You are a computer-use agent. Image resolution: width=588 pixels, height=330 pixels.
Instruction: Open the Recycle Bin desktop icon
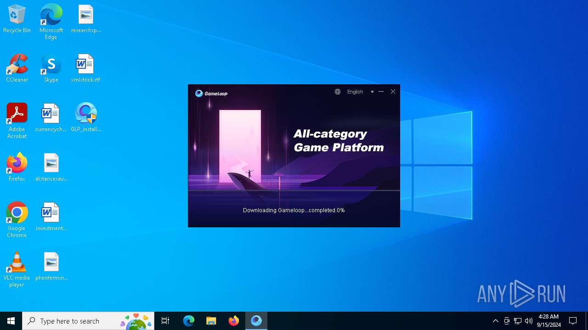click(x=17, y=19)
